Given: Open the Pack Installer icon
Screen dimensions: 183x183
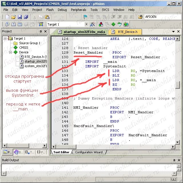Looking at the screenshot, I should (x=126, y=24).
